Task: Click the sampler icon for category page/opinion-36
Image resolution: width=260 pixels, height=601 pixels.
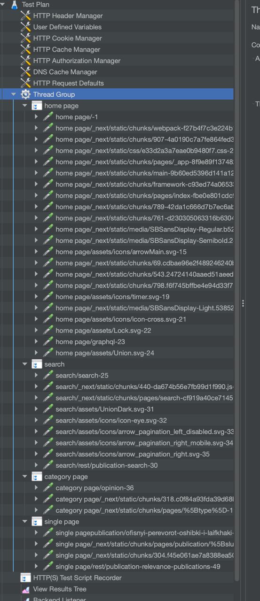Action: 48,488
